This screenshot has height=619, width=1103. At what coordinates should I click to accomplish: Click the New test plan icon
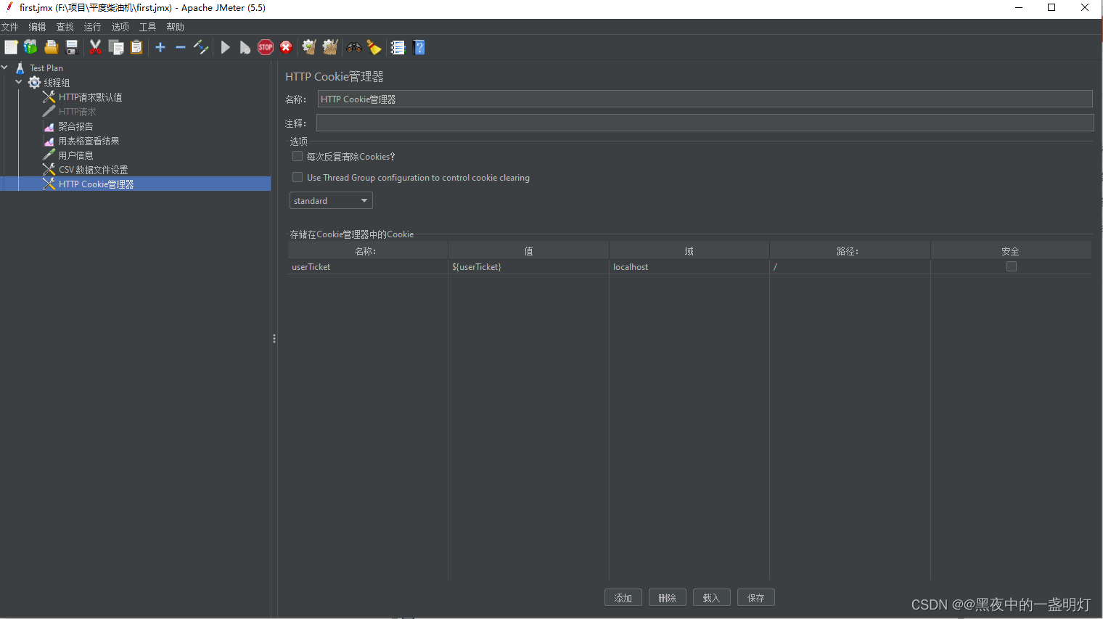click(x=11, y=47)
